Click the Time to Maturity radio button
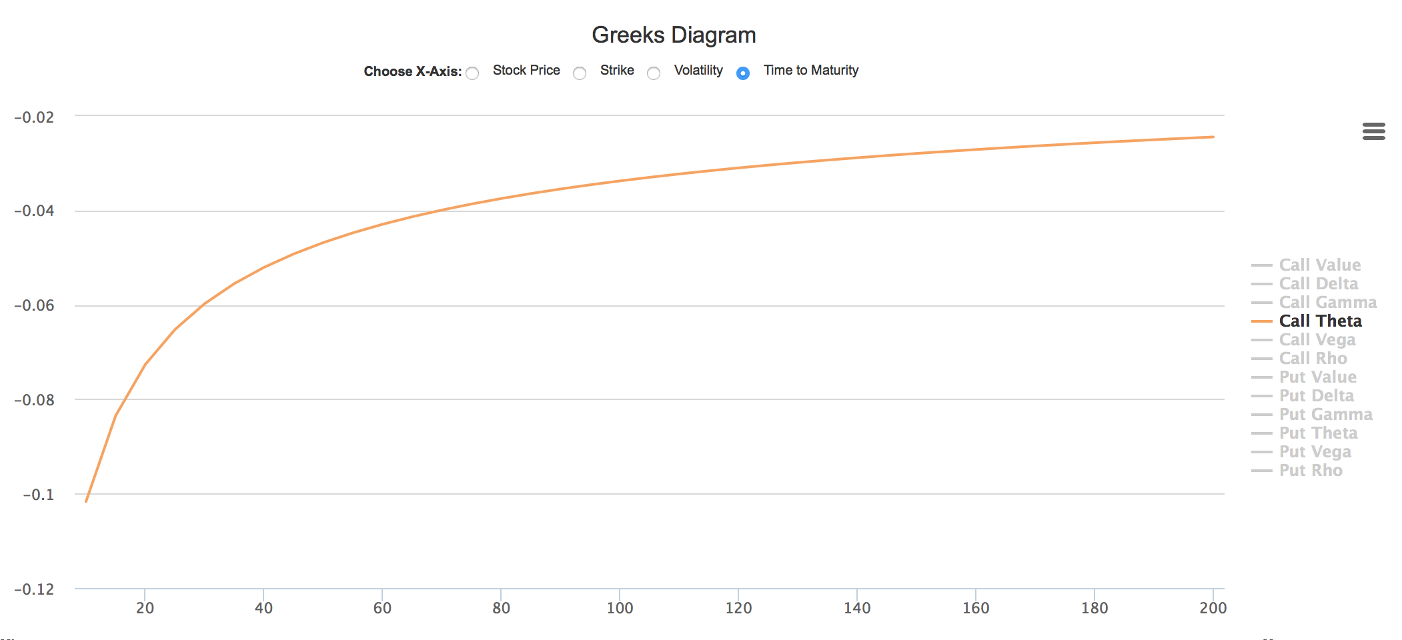Image resolution: width=1402 pixels, height=640 pixels. (742, 73)
